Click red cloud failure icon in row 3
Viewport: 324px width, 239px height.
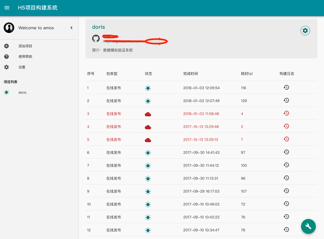click(148, 114)
